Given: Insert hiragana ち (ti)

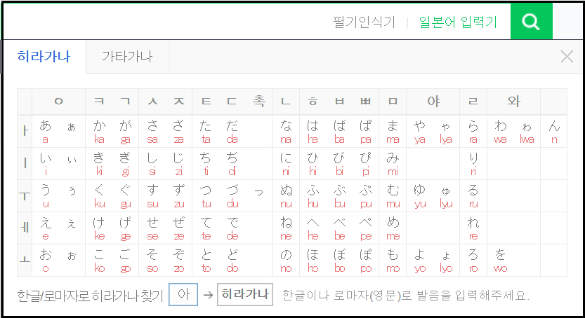Looking at the screenshot, I should [206, 164].
